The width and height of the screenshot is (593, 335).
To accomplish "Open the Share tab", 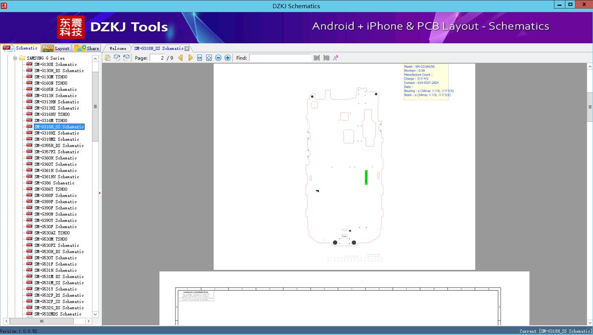I will [x=87, y=48].
